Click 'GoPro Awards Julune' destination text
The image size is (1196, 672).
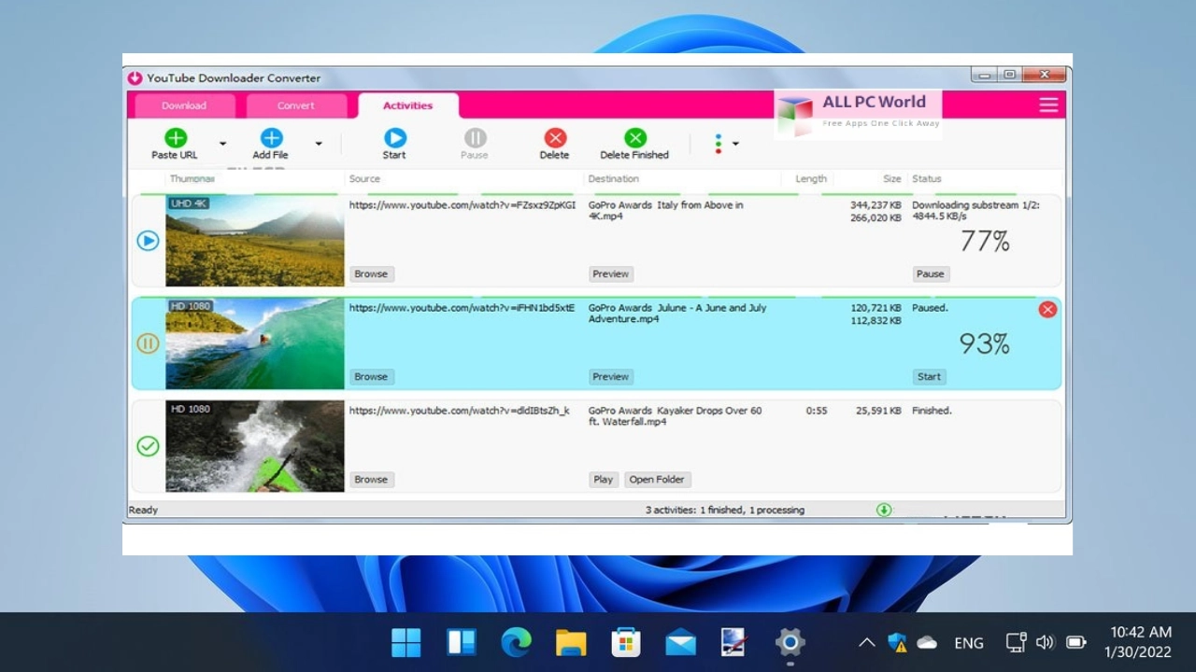coord(677,314)
